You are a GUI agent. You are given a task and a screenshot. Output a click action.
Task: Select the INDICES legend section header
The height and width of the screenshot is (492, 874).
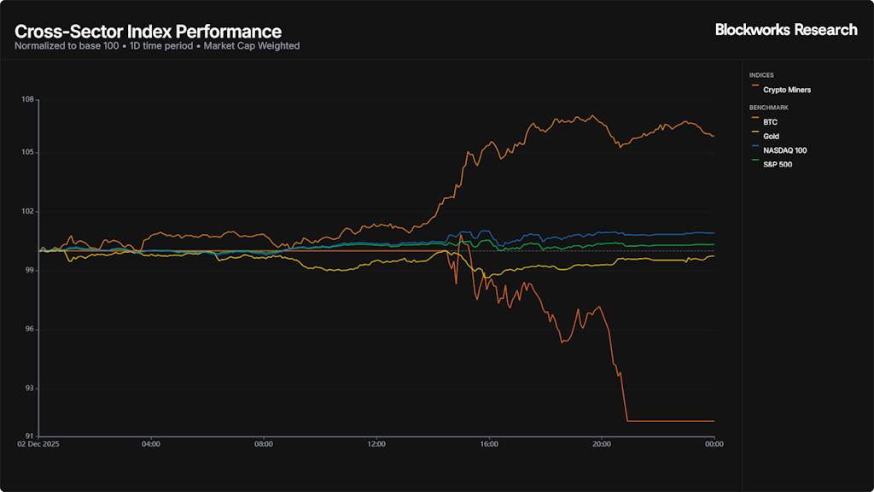pyautogui.click(x=761, y=75)
